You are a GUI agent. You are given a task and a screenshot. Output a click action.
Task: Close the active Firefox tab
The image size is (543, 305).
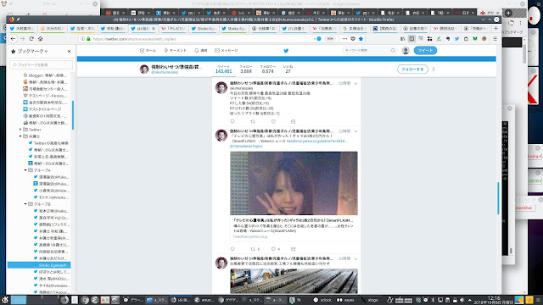(154, 28)
